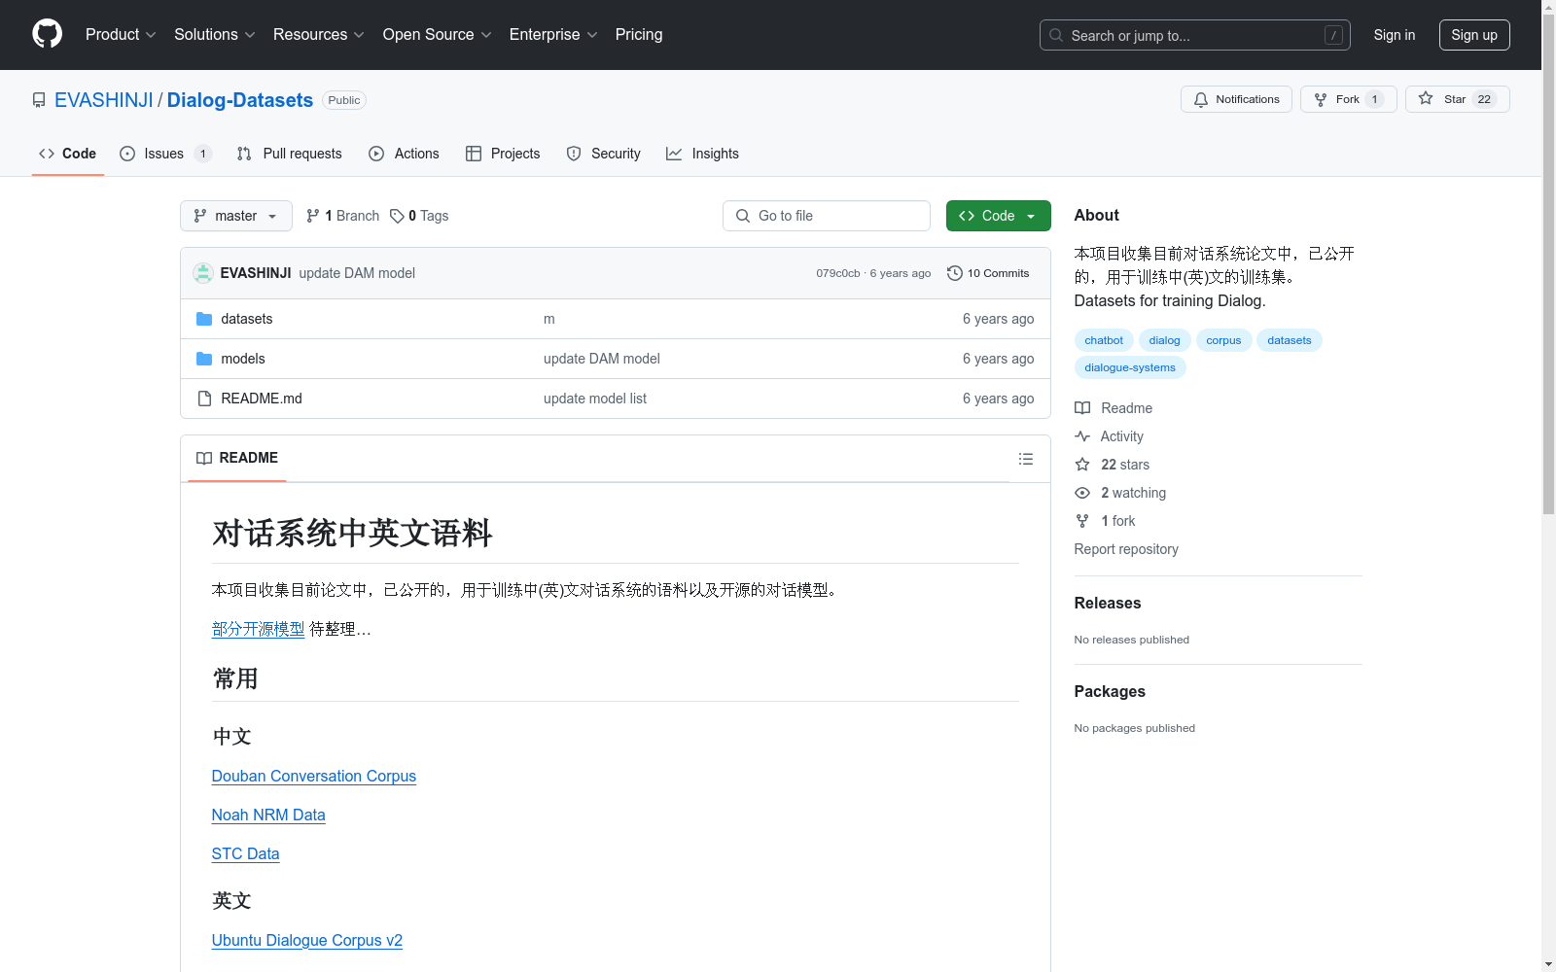Click the commits history clock icon

click(x=955, y=273)
